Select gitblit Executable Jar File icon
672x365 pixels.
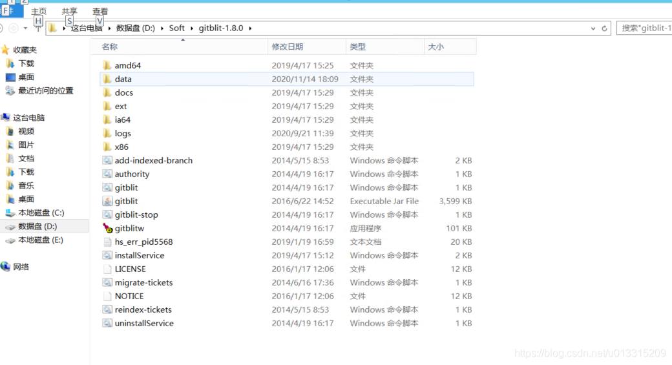click(107, 201)
